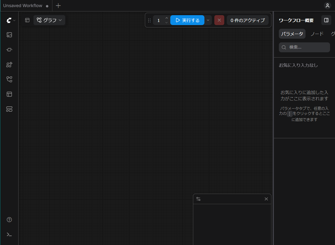Toggle the right side panel
This screenshot has height=245, width=335.
pos(326,20)
